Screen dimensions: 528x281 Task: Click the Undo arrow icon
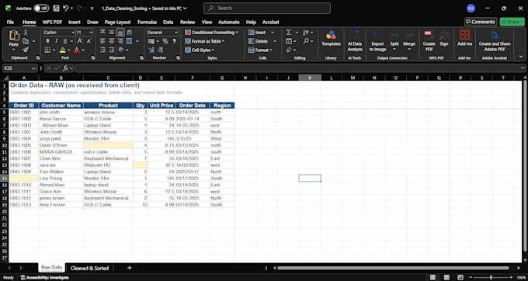66,8
